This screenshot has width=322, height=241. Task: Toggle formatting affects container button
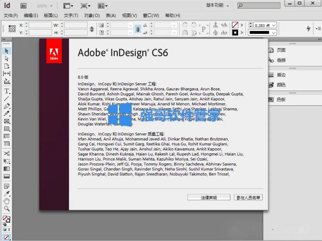(x=5, y=229)
